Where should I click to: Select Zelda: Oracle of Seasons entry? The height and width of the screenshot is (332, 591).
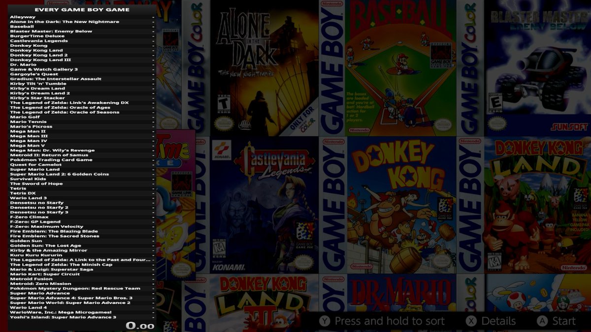pyautogui.click(x=82, y=112)
